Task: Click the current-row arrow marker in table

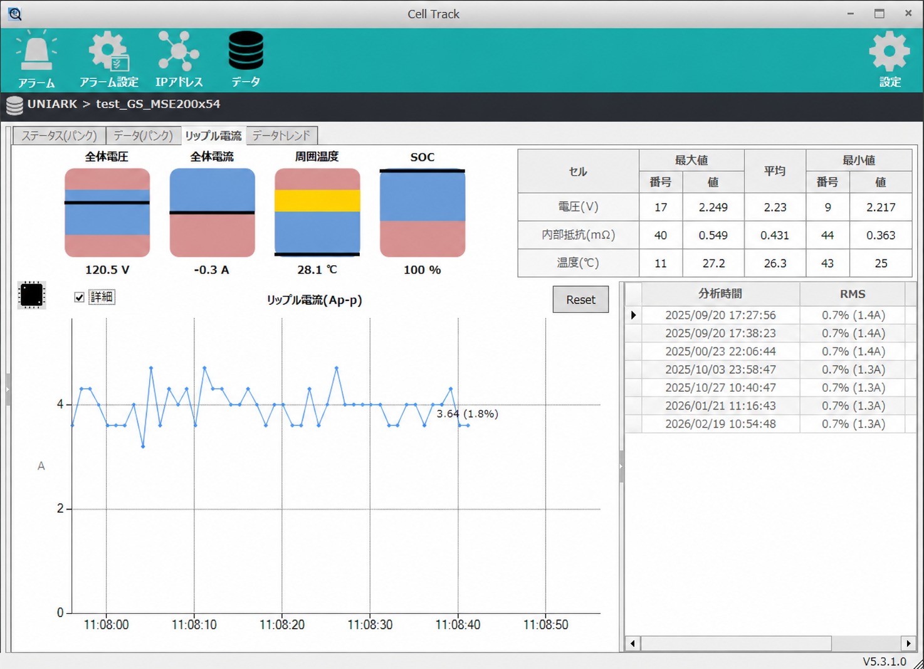Action: pyautogui.click(x=634, y=315)
